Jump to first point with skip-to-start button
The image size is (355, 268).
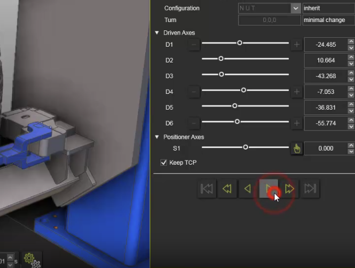(207, 189)
